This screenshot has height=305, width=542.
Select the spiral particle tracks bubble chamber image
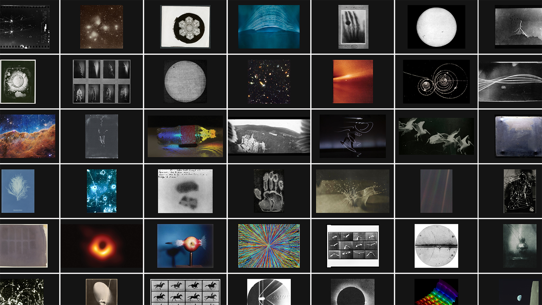coord(436,81)
